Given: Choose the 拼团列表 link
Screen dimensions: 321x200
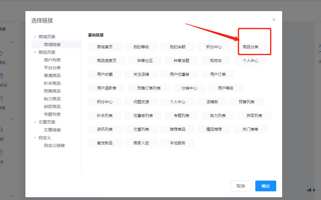Looking at the screenshot, I should 254,116.
